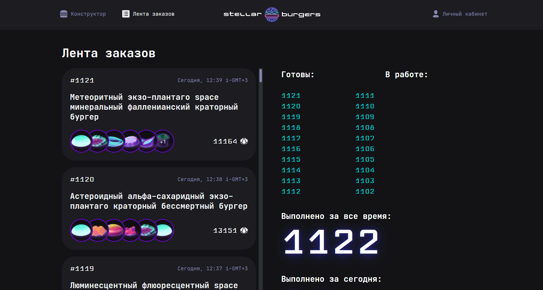
Task: Click the Stellar Burgers logo
Action: coord(272,14)
